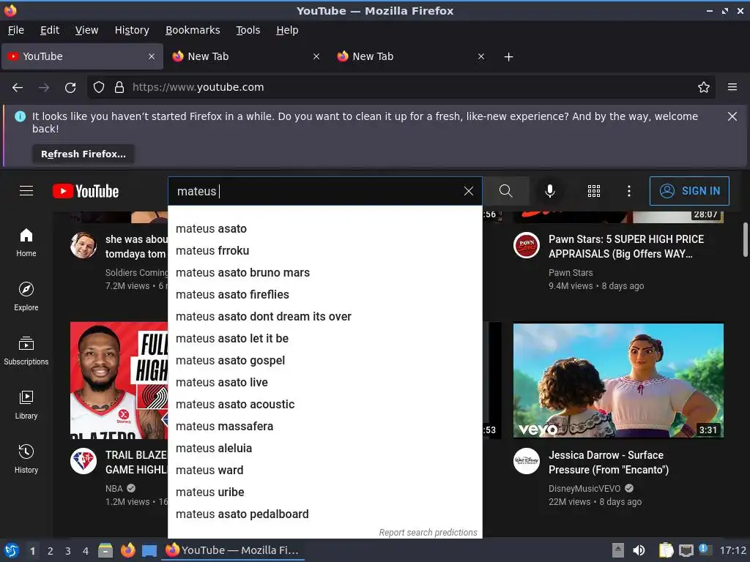Screen dimensions: 750x562
Task: Select suggestion 'mateus asato fireflies'
Action: 324,295
